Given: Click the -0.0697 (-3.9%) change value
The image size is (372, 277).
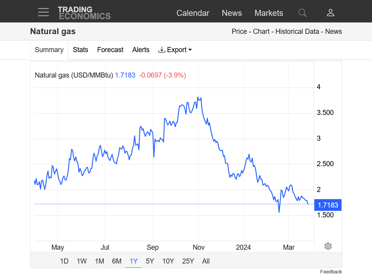Looking at the screenshot, I should coord(163,75).
